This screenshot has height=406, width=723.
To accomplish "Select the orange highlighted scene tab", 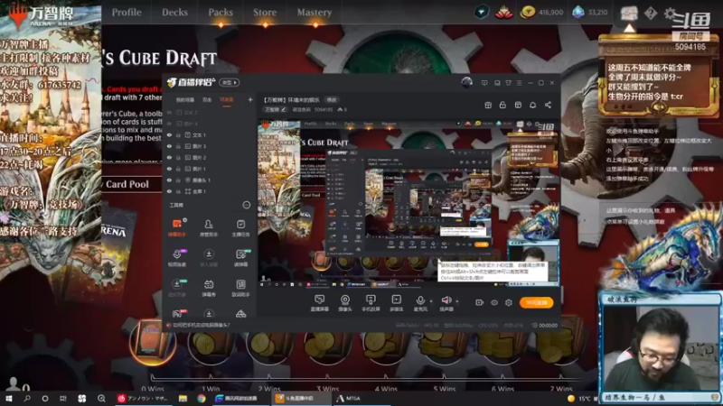I will pos(227,100).
